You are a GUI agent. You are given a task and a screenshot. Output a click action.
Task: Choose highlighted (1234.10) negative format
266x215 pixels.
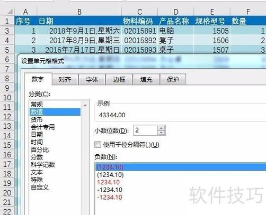[x=181, y=167]
